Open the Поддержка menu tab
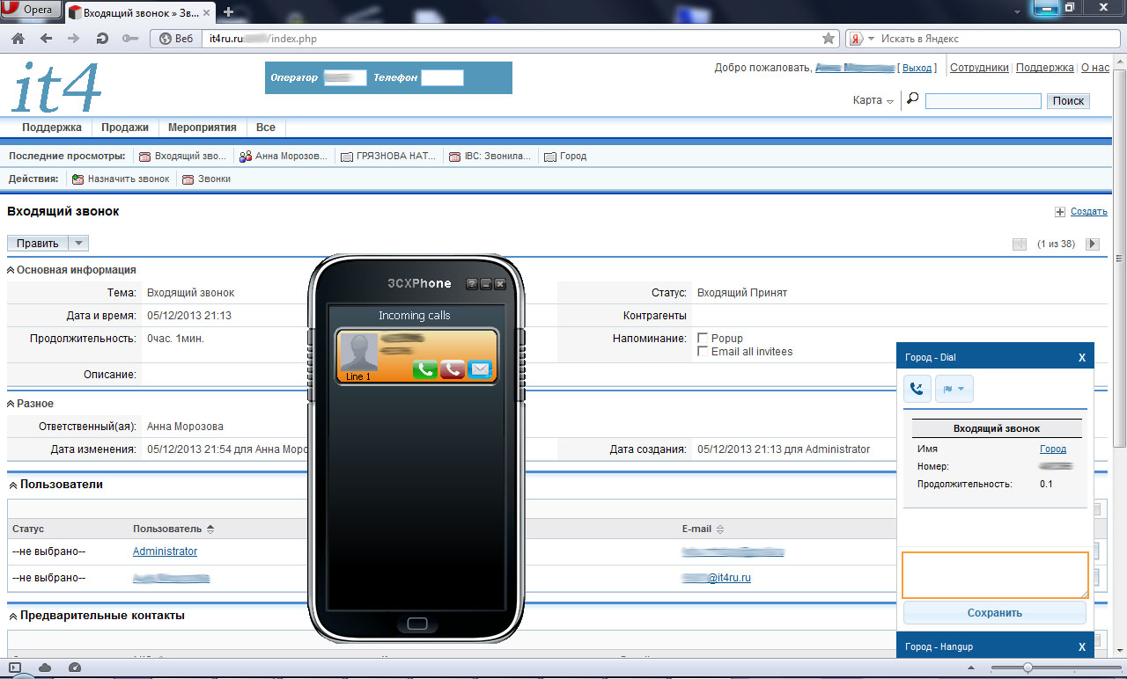The image size is (1127, 679). point(52,128)
